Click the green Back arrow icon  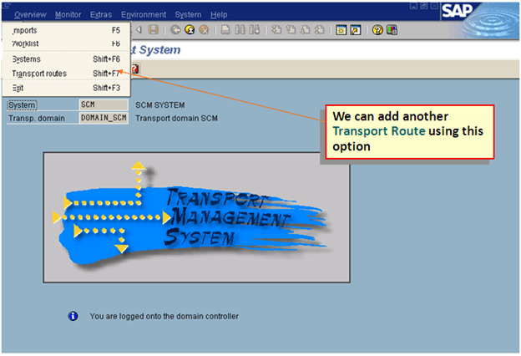pyautogui.click(x=175, y=30)
